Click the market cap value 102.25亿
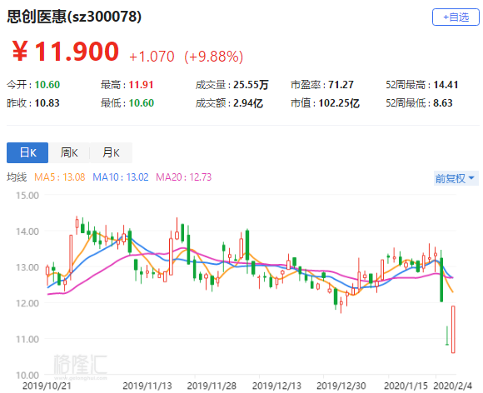This screenshot has height=393, width=483. click(339, 103)
